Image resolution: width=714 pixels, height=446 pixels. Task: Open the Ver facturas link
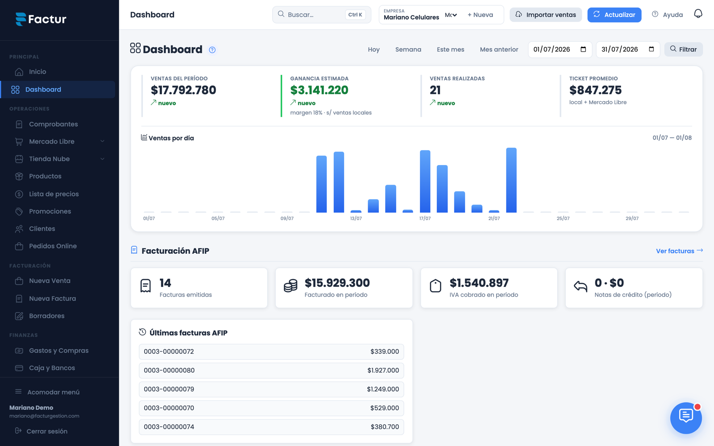point(679,251)
